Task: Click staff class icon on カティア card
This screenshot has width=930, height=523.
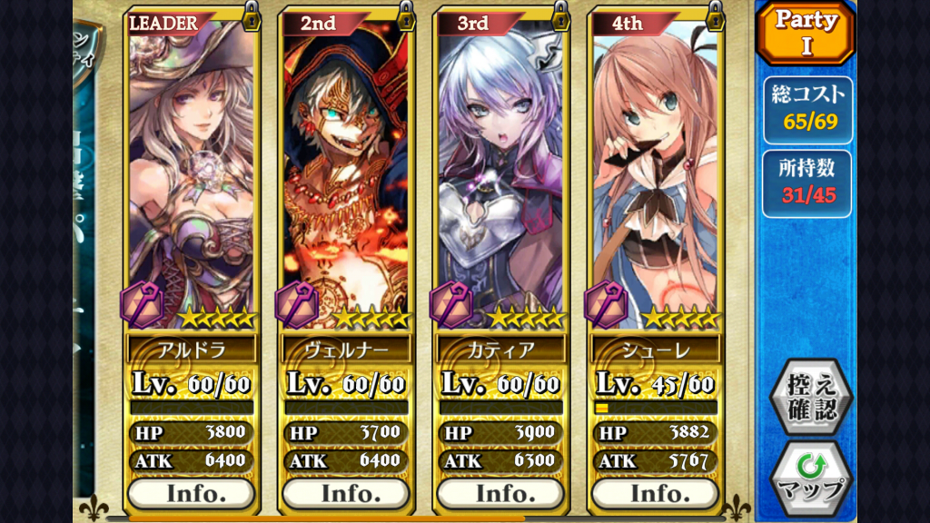Action: tap(451, 305)
